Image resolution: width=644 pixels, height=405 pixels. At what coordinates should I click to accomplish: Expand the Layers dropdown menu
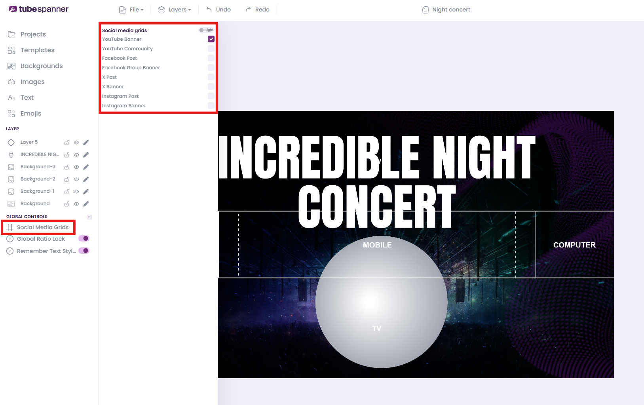click(175, 10)
